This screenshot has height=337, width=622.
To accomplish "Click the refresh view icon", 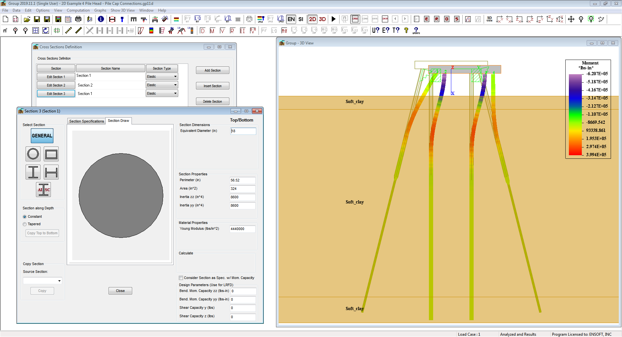I will click(x=46, y=30).
